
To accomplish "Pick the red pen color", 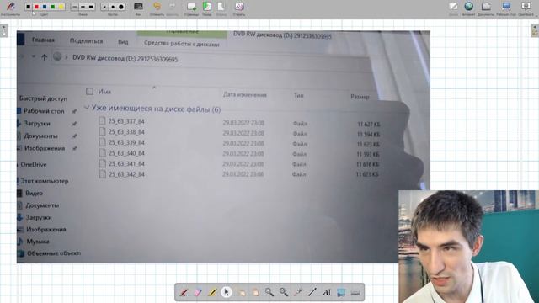I will (36, 7).
